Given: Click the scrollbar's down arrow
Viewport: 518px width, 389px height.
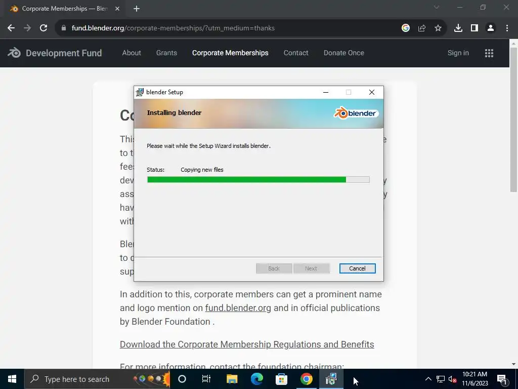Looking at the screenshot, I should point(513,364).
